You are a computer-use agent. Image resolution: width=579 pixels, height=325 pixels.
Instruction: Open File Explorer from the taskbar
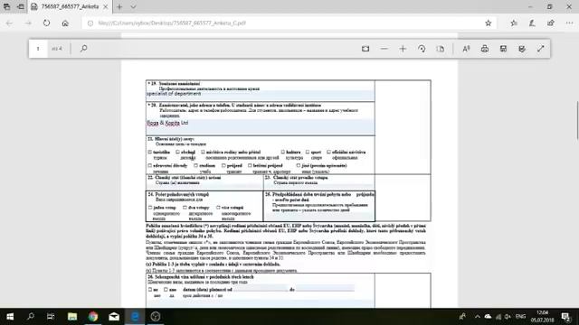(x=72, y=317)
